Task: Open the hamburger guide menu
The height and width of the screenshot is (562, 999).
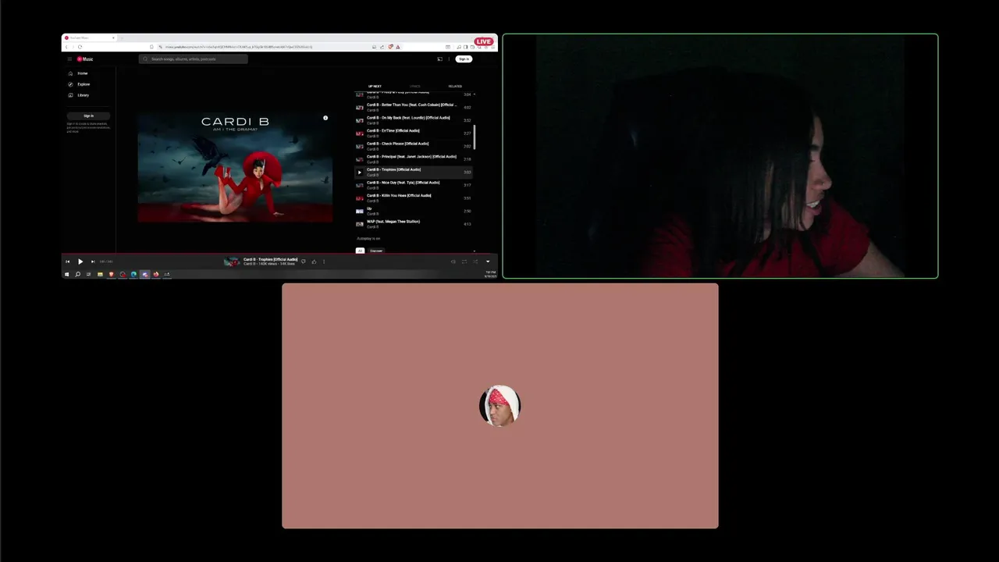Action: pos(69,59)
